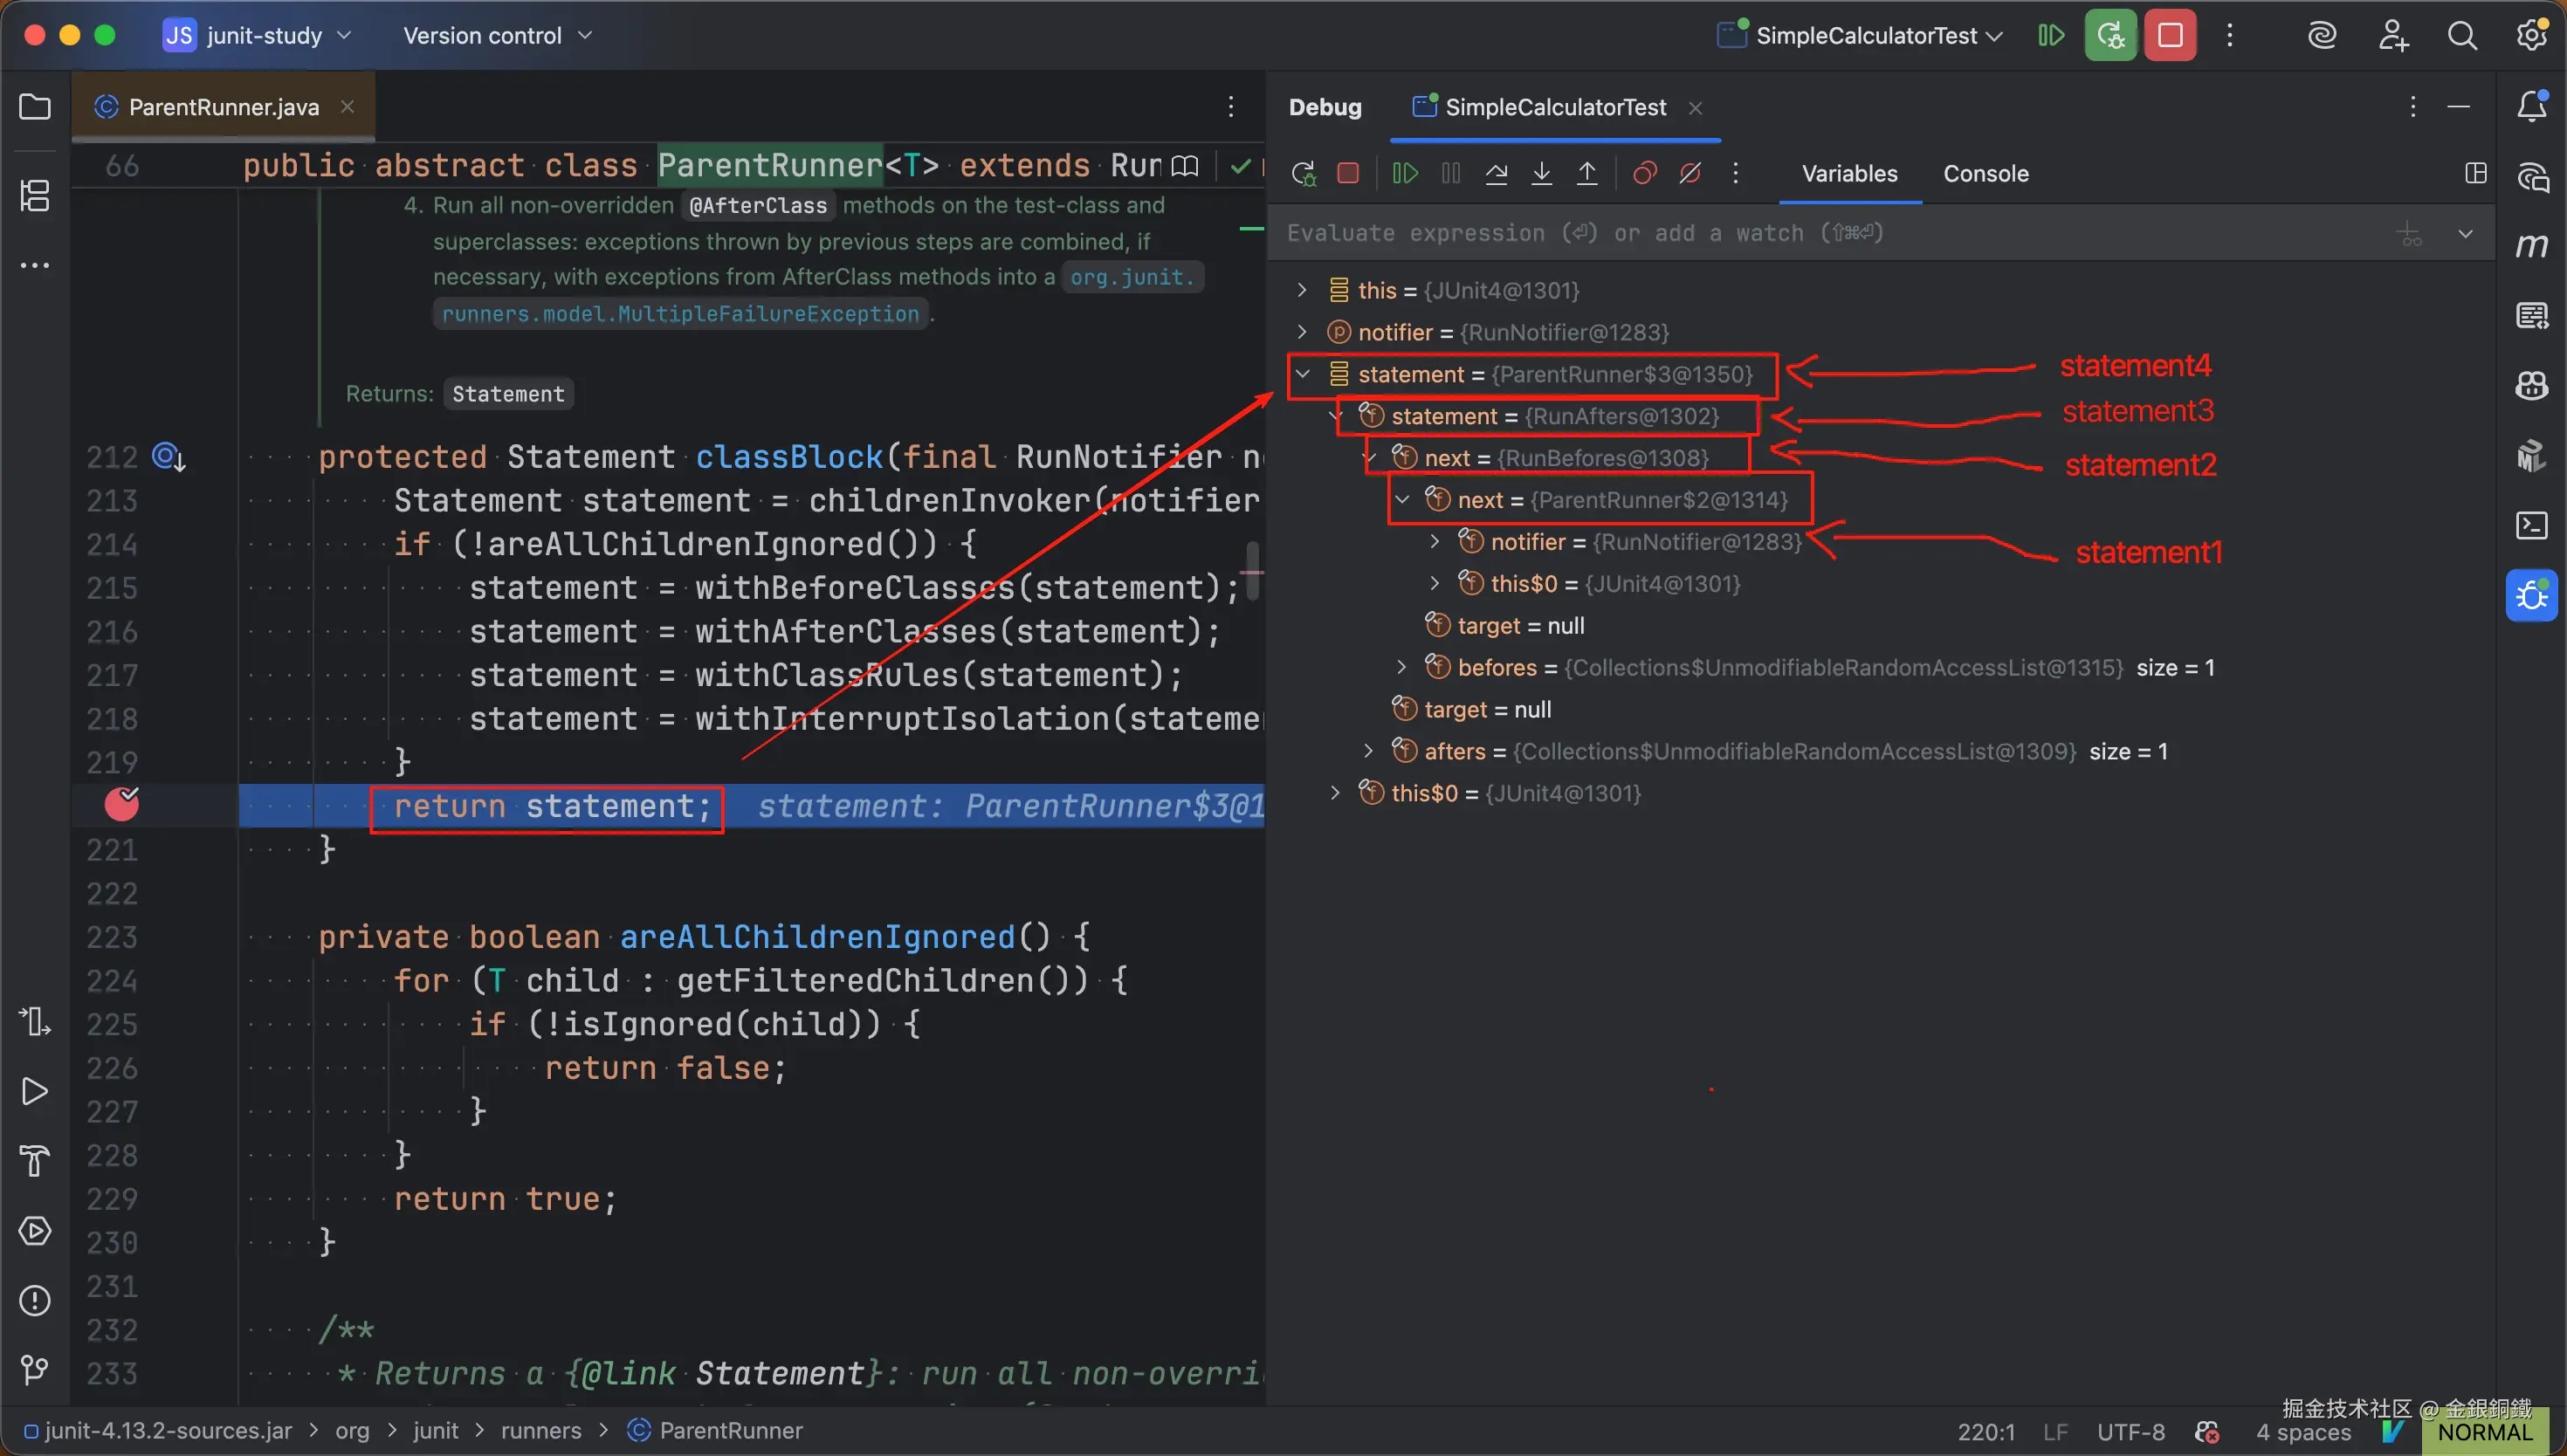Expand the befores collection node
The height and width of the screenshot is (1456, 2567).
point(1402,667)
